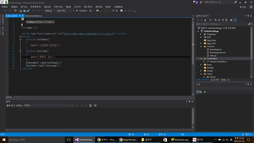Click in the Solution Explorer search field
The image size is (254, 143).
pos(222,24)
